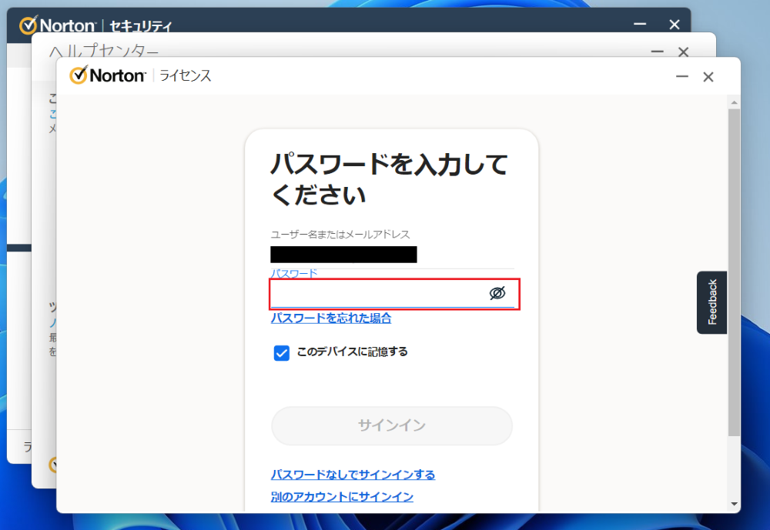Image resolution: width=770 pixels, height=530 pixels.
Task: Open 別のアカウントにサインイン link
Action: (343, 497)
